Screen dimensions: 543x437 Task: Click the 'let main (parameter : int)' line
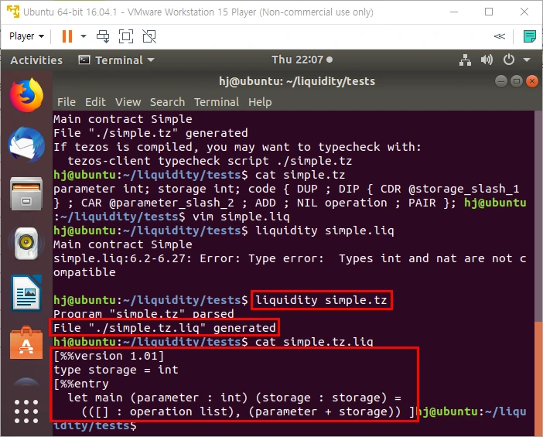point(234,398)
